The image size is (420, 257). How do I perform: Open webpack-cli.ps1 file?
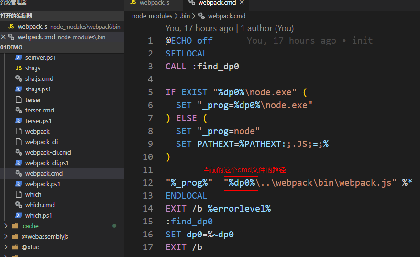click(x=47, y=163)
